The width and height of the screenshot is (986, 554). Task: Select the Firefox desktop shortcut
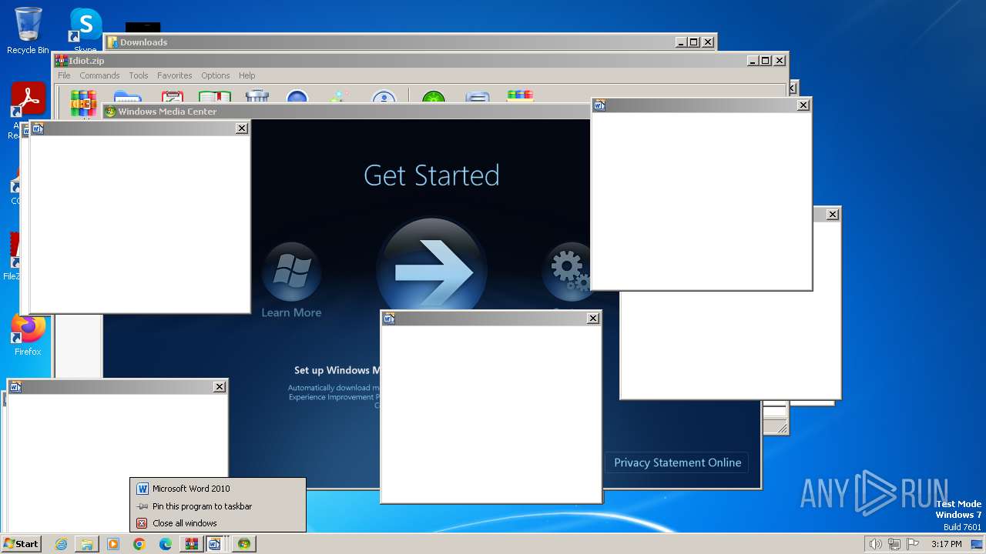pos(28,335)
